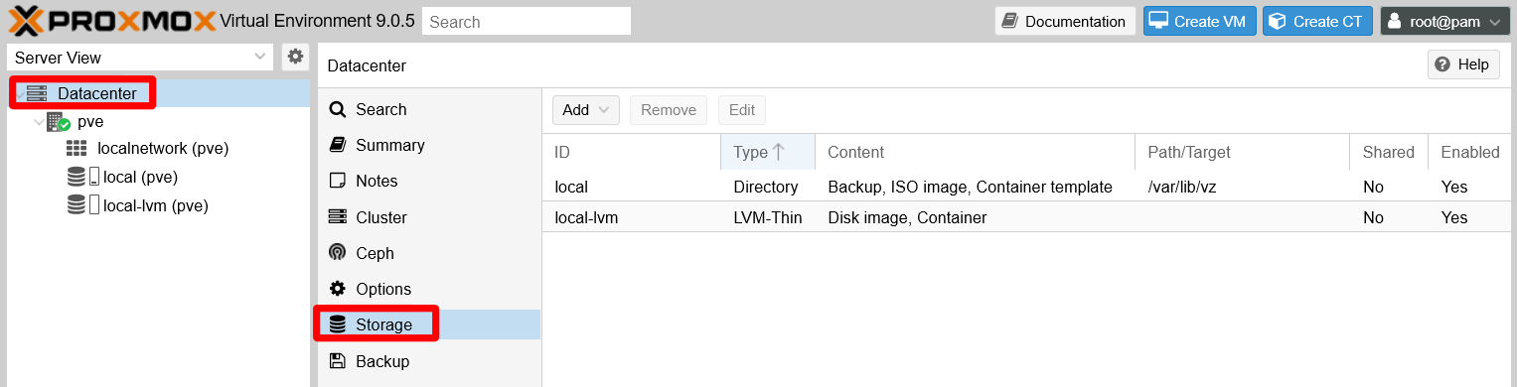
Task: Click 'Virtual Environment 9.0.5' version text
Action: pos(317,21)
